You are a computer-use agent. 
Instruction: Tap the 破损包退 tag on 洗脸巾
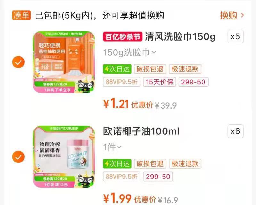coord(150,69)
